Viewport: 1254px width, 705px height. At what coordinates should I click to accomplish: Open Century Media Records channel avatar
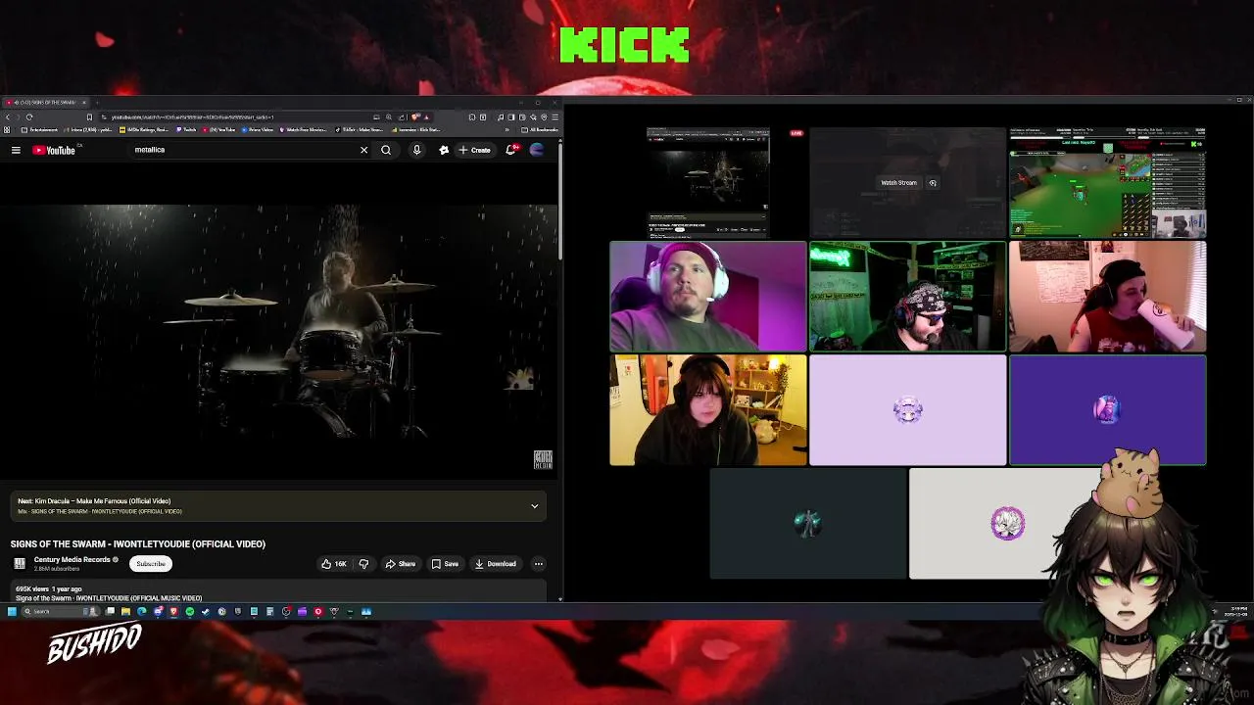[19, 563]
